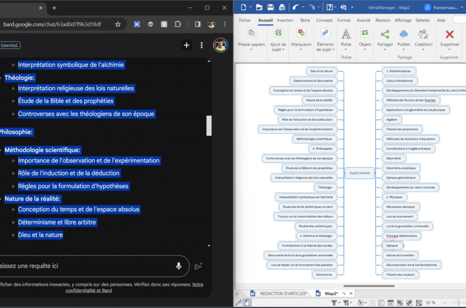Switch to REDACTION D'ARTICLES document tab
This screenshot has width=466, height=308.
[x=283, y=294]
